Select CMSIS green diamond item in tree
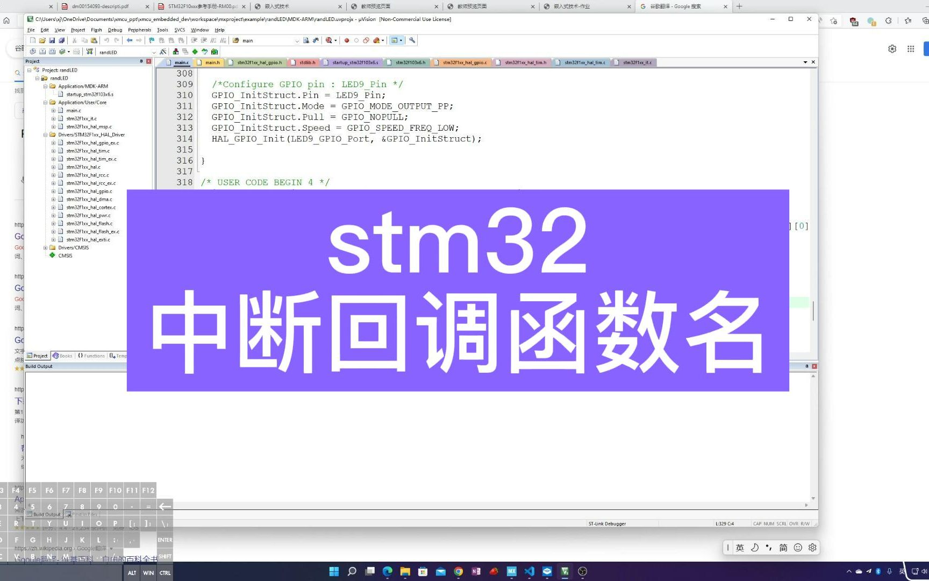 (60, 256)
